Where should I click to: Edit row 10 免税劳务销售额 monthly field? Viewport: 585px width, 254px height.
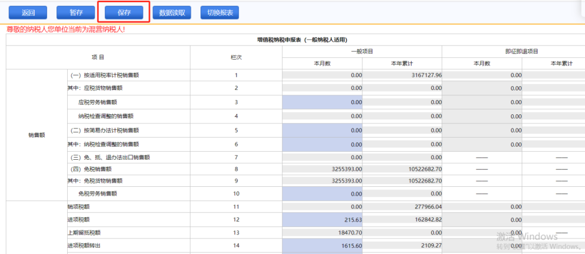pyautogui.click(x=322, y=194)
